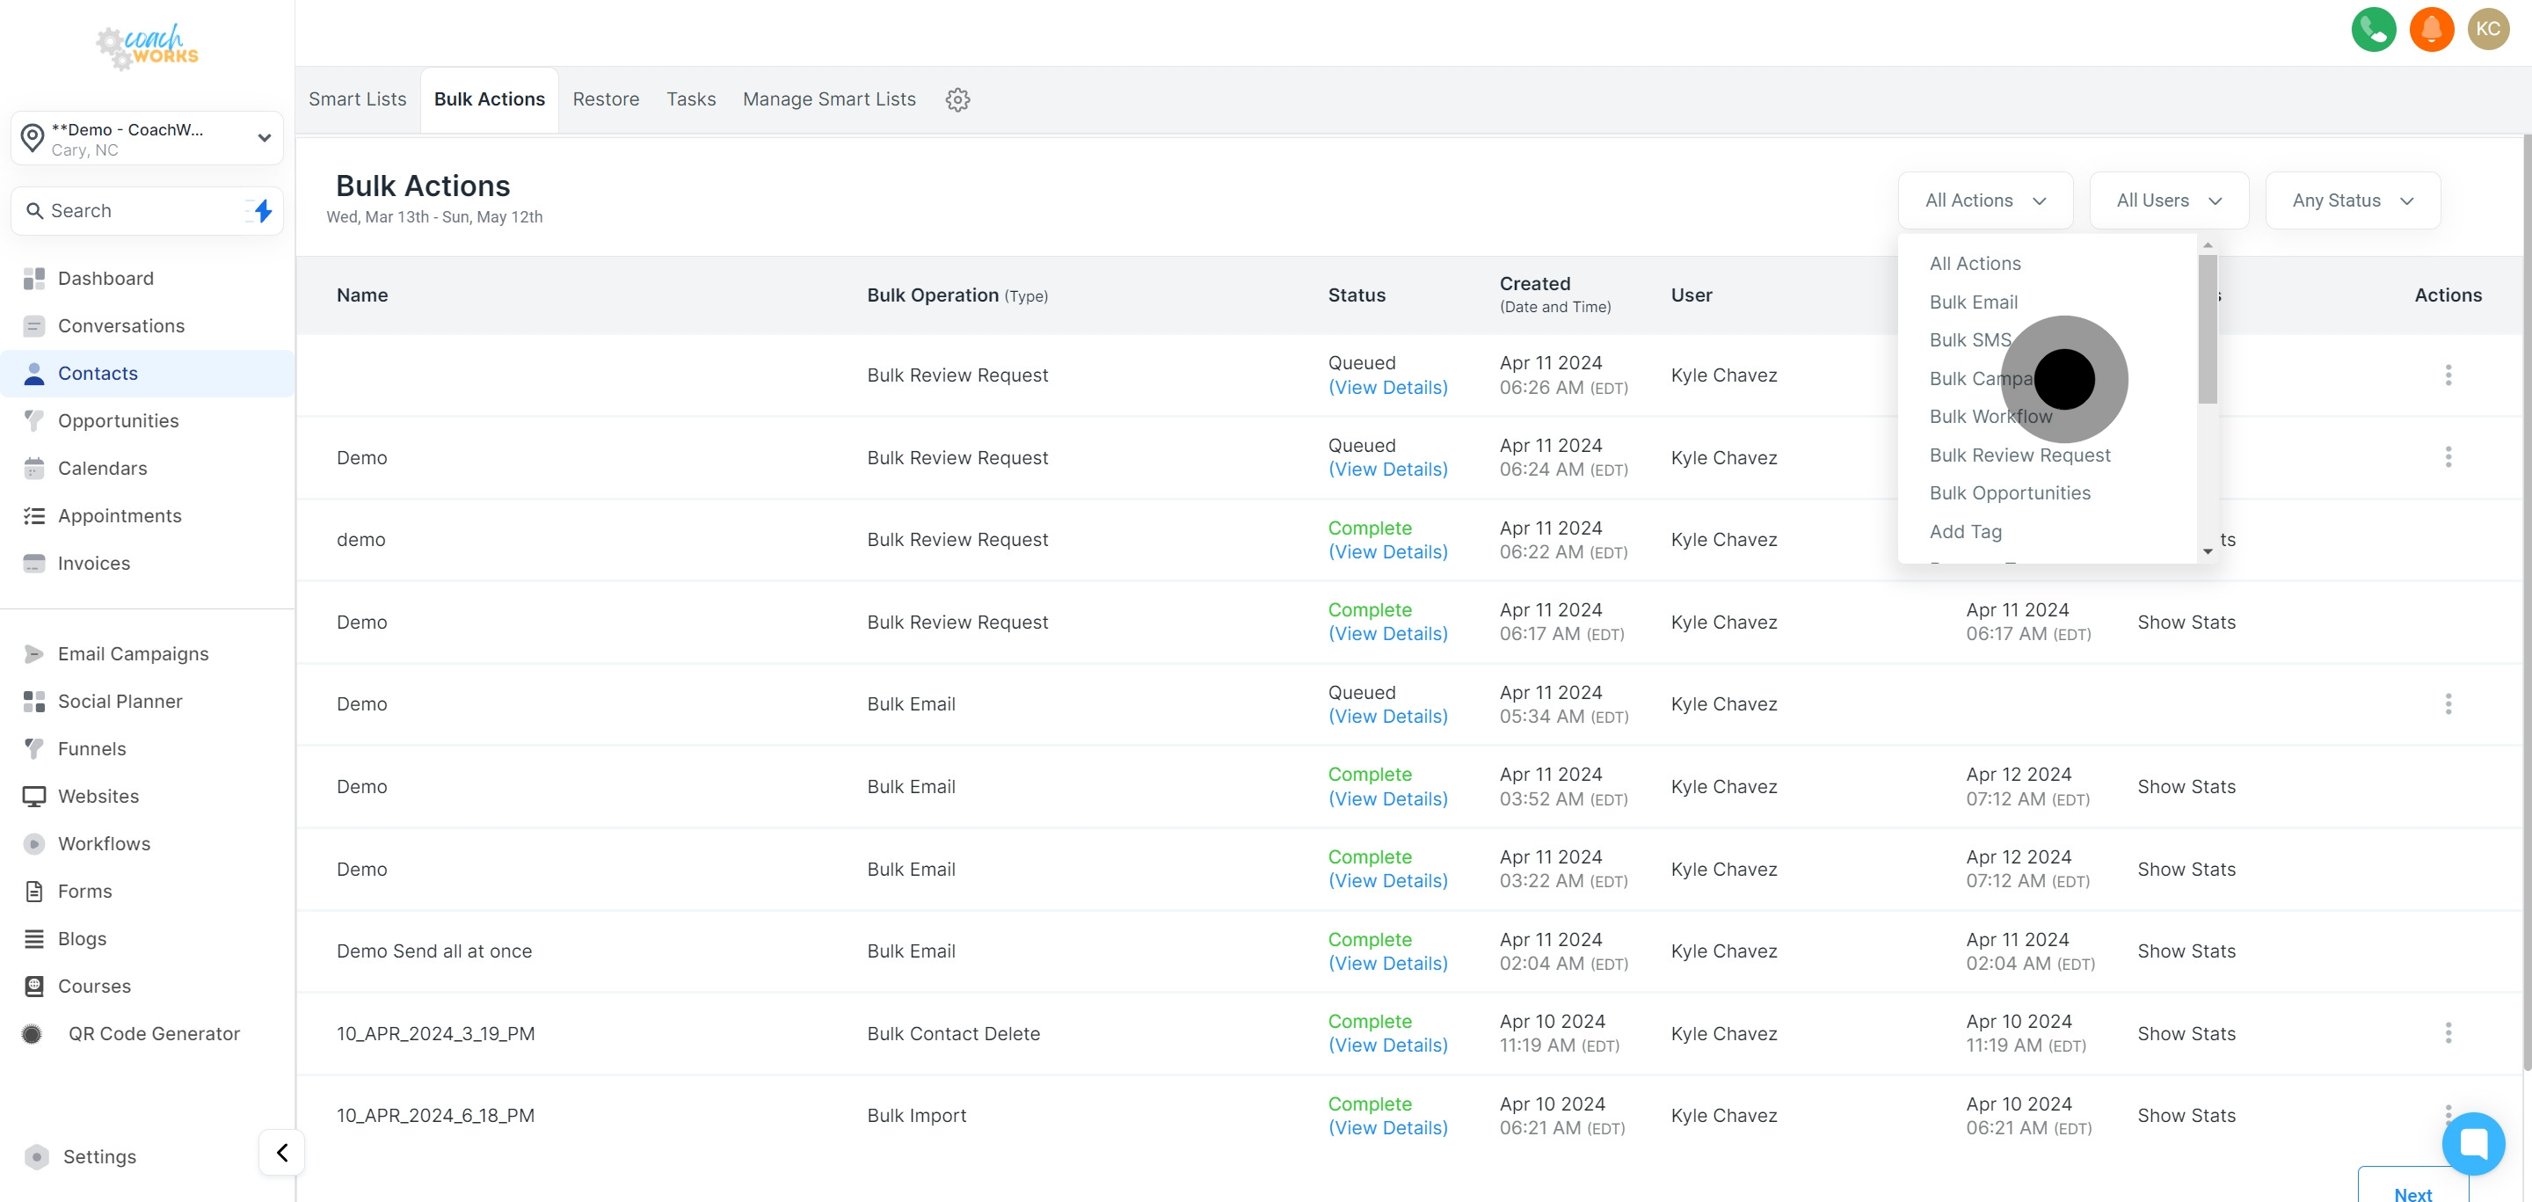Select Bulk Review Request from dropdown list
Viewport: 2532px width, 1202px height.
(2019, 455)
